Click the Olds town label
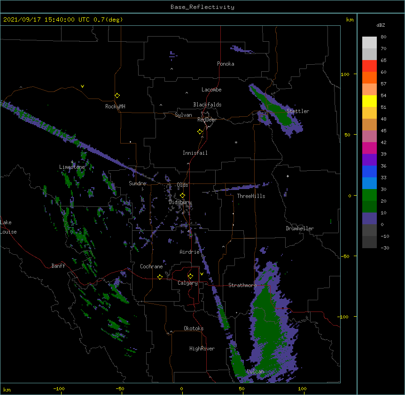 pos(182,185)
